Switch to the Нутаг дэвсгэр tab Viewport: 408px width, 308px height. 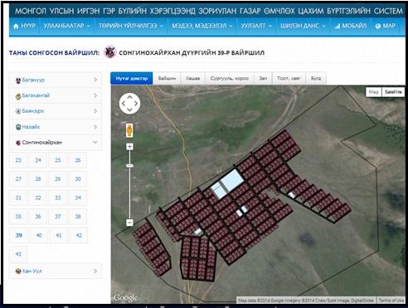(x=132, y=78)
